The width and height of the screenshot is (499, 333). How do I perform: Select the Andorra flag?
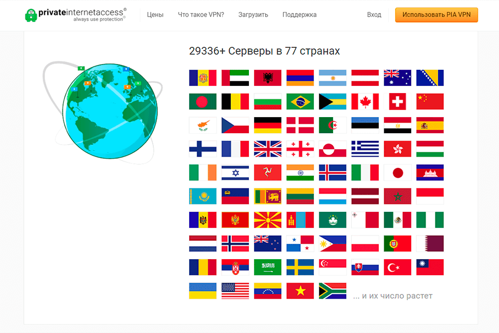pyautogui.click(x=203, y=78)
